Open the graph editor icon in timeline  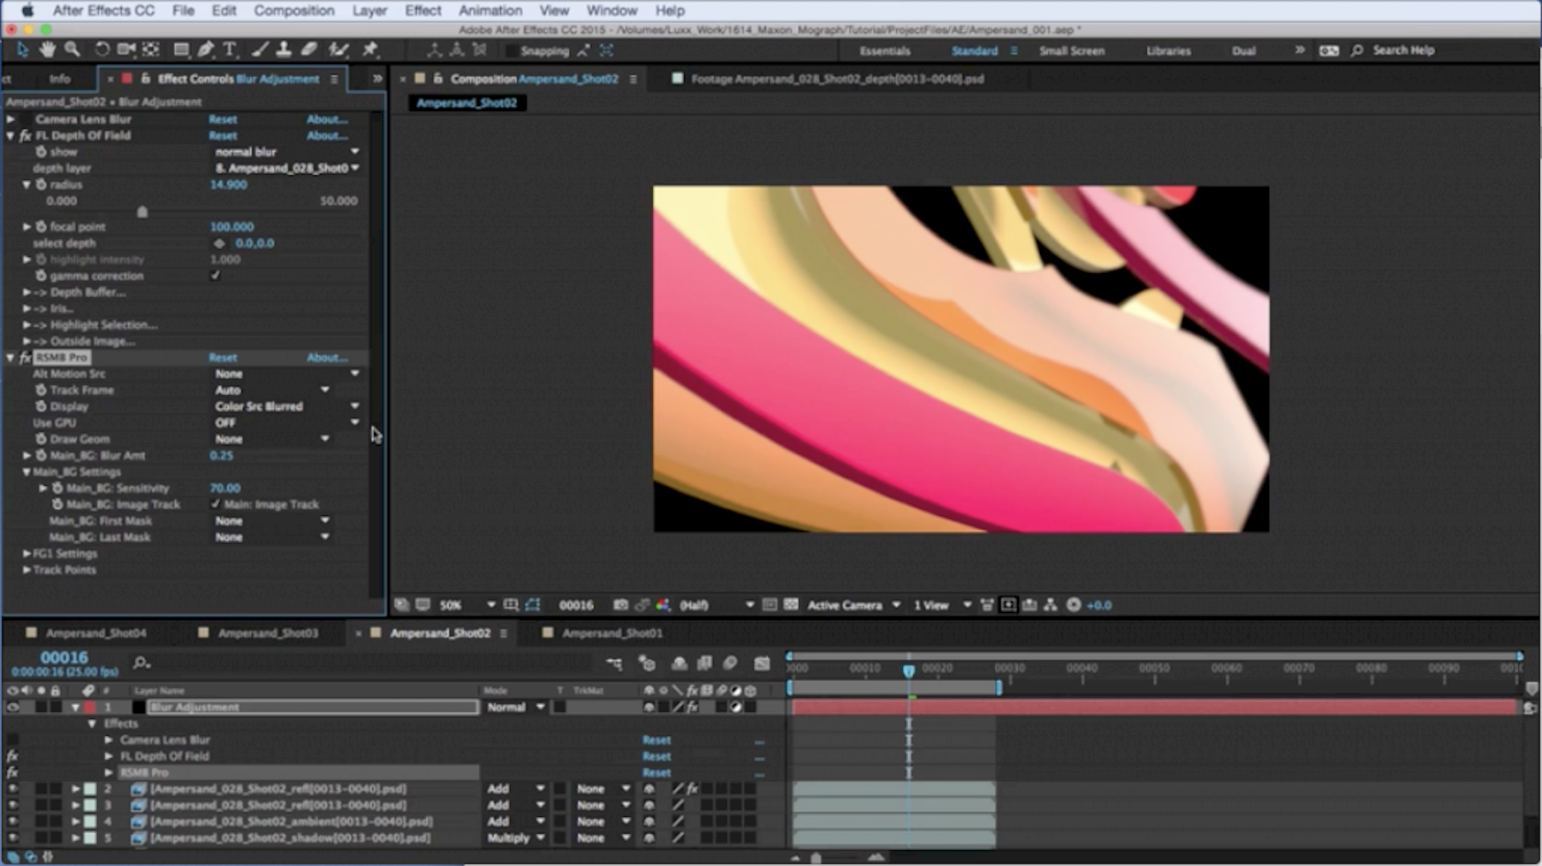coord(761,664)
